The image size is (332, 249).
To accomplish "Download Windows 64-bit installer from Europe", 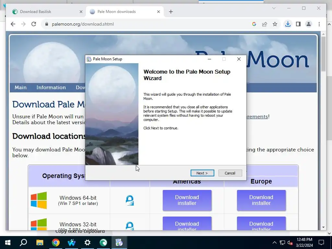I will coord(261,200).
